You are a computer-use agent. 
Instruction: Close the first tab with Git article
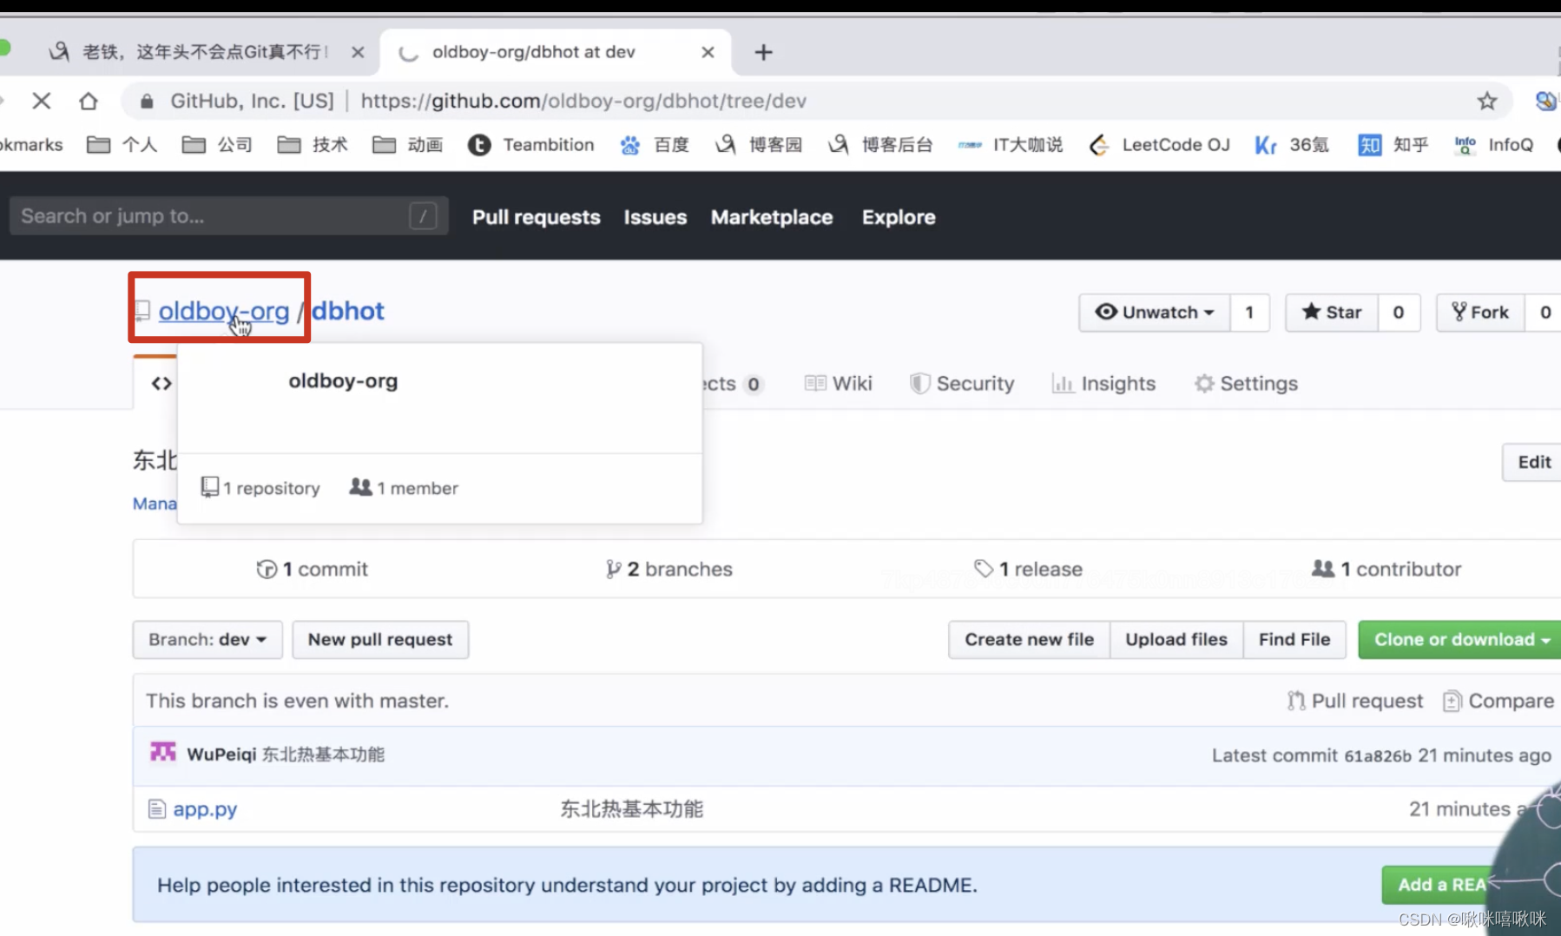coord(358,52)
